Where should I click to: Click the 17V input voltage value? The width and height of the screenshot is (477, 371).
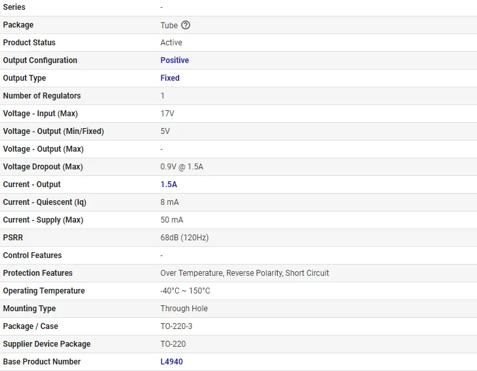[x=167, y=114]
